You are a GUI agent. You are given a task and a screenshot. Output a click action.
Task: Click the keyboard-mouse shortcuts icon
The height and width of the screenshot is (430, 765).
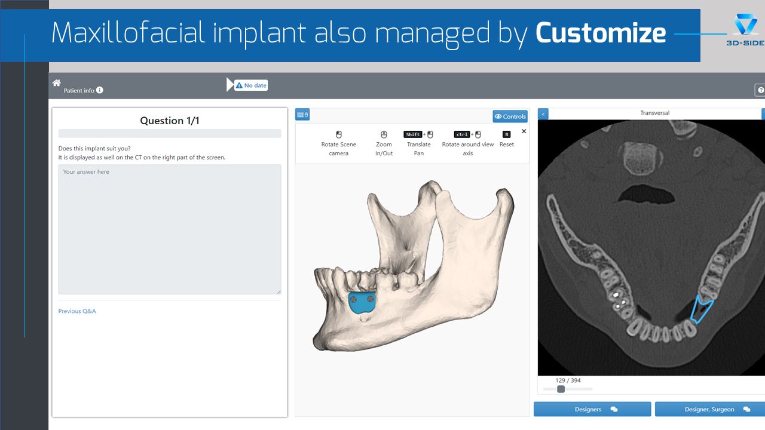(302, 115)
